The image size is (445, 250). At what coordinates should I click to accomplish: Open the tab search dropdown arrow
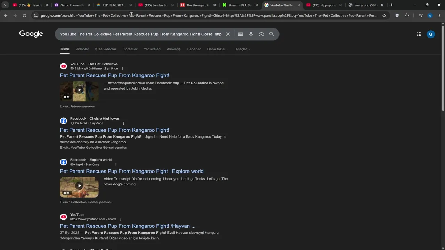tap(5, 5)
